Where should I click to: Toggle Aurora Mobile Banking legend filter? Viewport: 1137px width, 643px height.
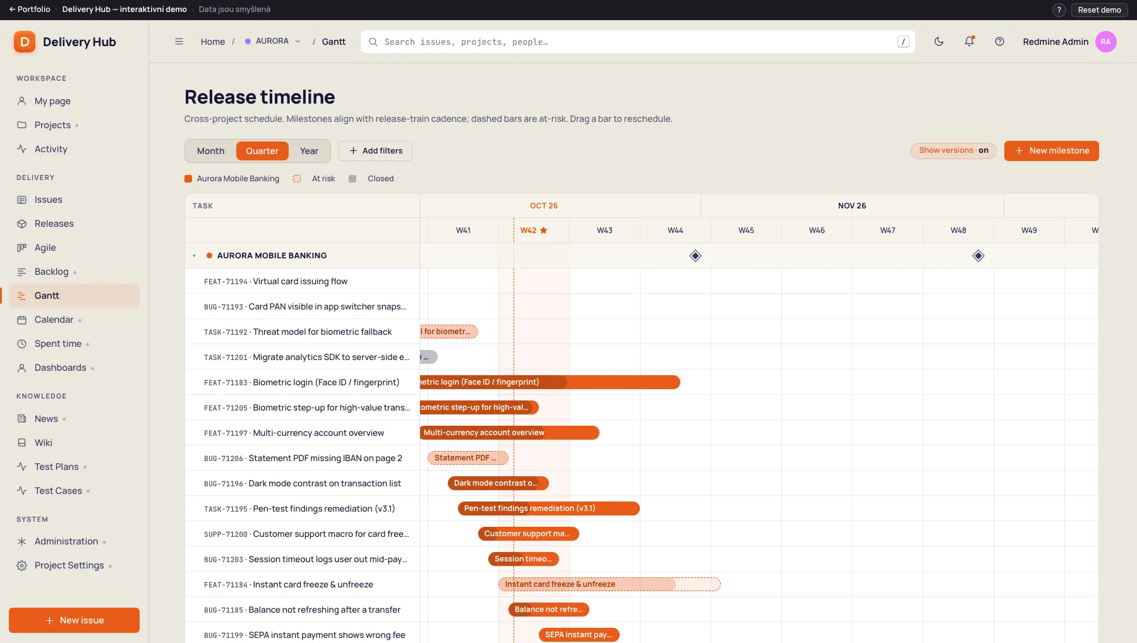point(232,179)
